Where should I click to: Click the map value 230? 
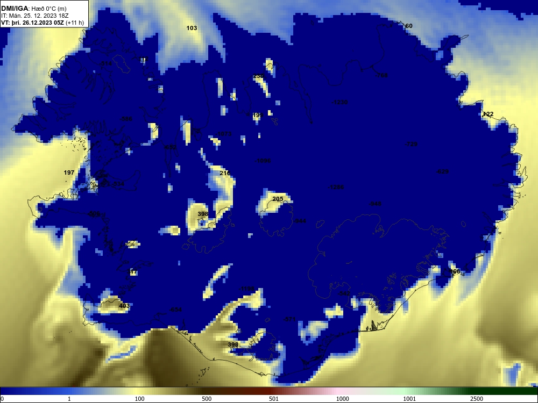pos(258,76)
